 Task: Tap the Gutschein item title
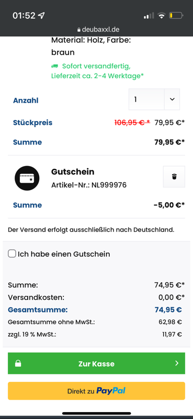coord(73,172)
